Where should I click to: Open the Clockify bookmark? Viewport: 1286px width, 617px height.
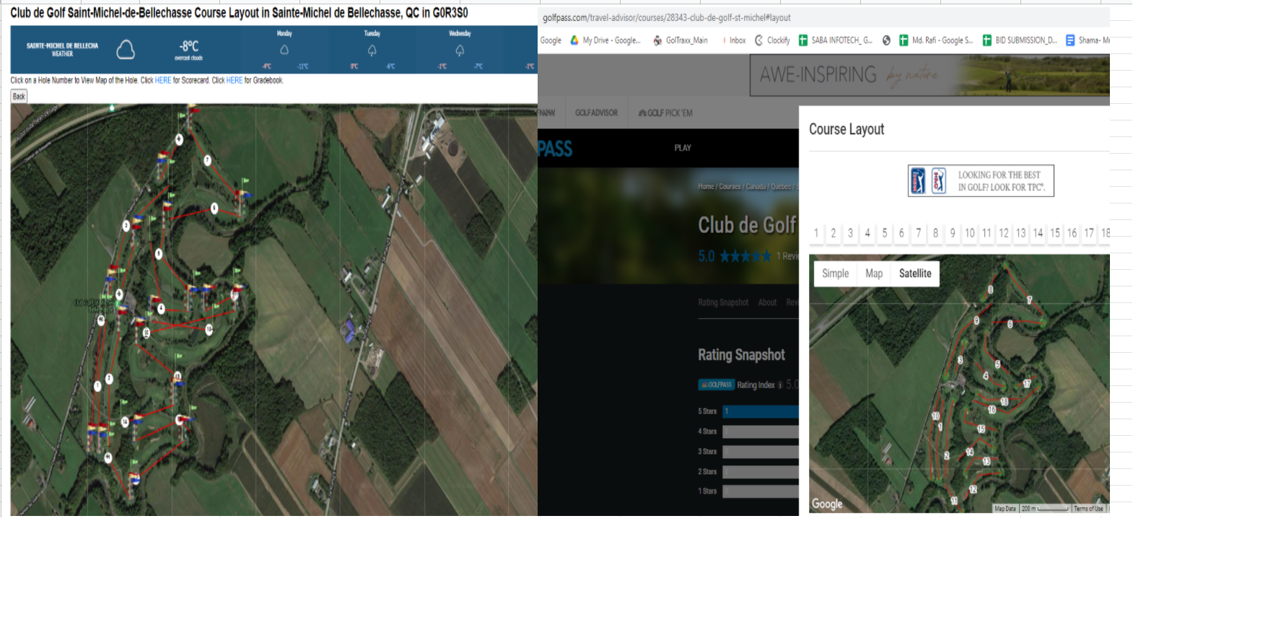click(x=772, y=40)
